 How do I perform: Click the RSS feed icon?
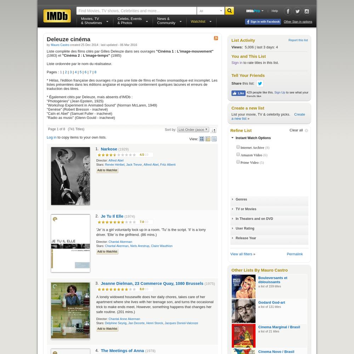click(216, 38)
